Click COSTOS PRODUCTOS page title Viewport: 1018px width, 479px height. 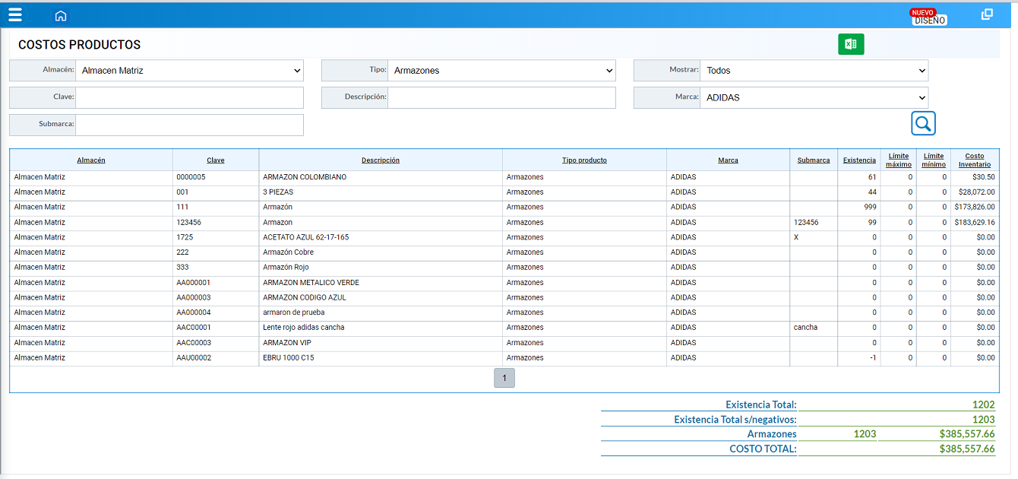(x=80, y=45)
